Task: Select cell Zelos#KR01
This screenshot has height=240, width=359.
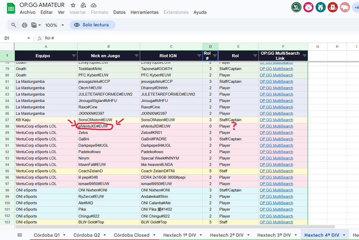Action: 171,133
